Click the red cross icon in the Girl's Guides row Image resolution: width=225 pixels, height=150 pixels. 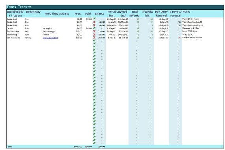tap(94, 31)
